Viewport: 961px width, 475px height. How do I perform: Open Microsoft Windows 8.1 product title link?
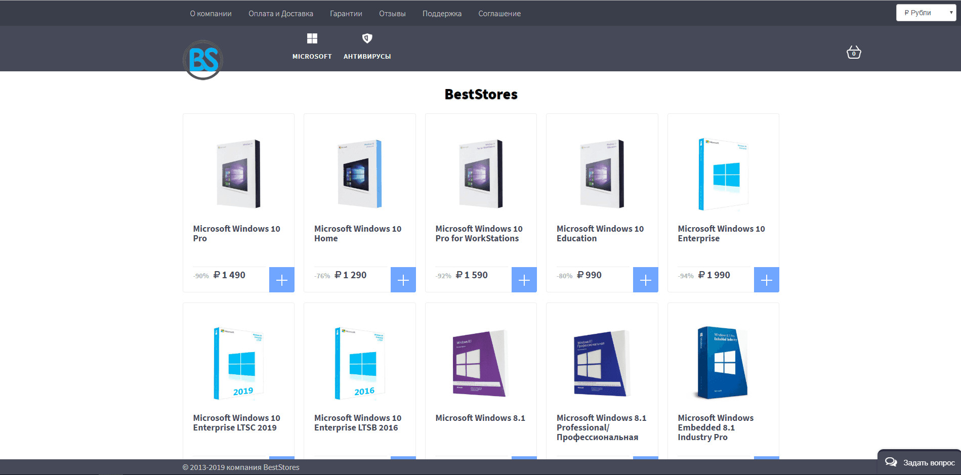click(480, 418)
